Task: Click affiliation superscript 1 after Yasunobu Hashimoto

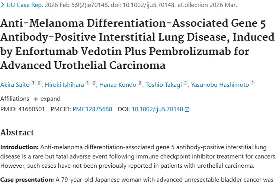Action: [x=253, y=83]
